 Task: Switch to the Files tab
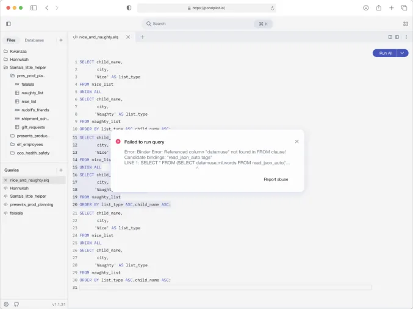11,40
